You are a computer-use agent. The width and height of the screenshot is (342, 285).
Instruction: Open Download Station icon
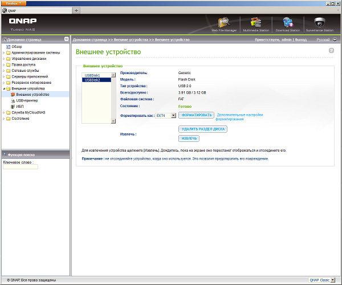(x=288, y=22)
